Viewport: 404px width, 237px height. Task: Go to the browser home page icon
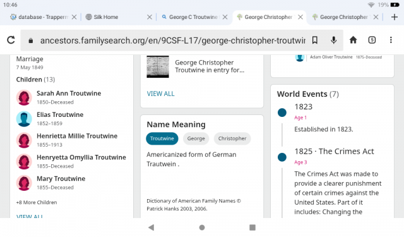pyautogui.click(x=353, y=40)
